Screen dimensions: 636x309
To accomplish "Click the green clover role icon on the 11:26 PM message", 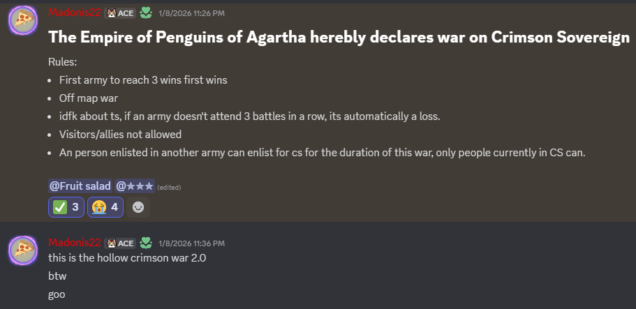I will (146, 13).
